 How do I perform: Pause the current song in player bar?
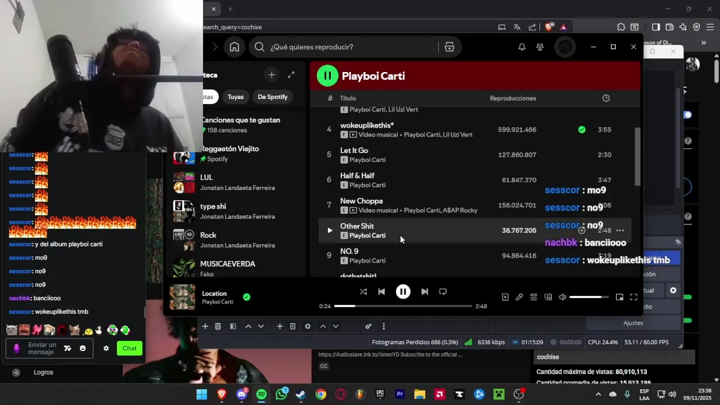[x=403, y=291]
